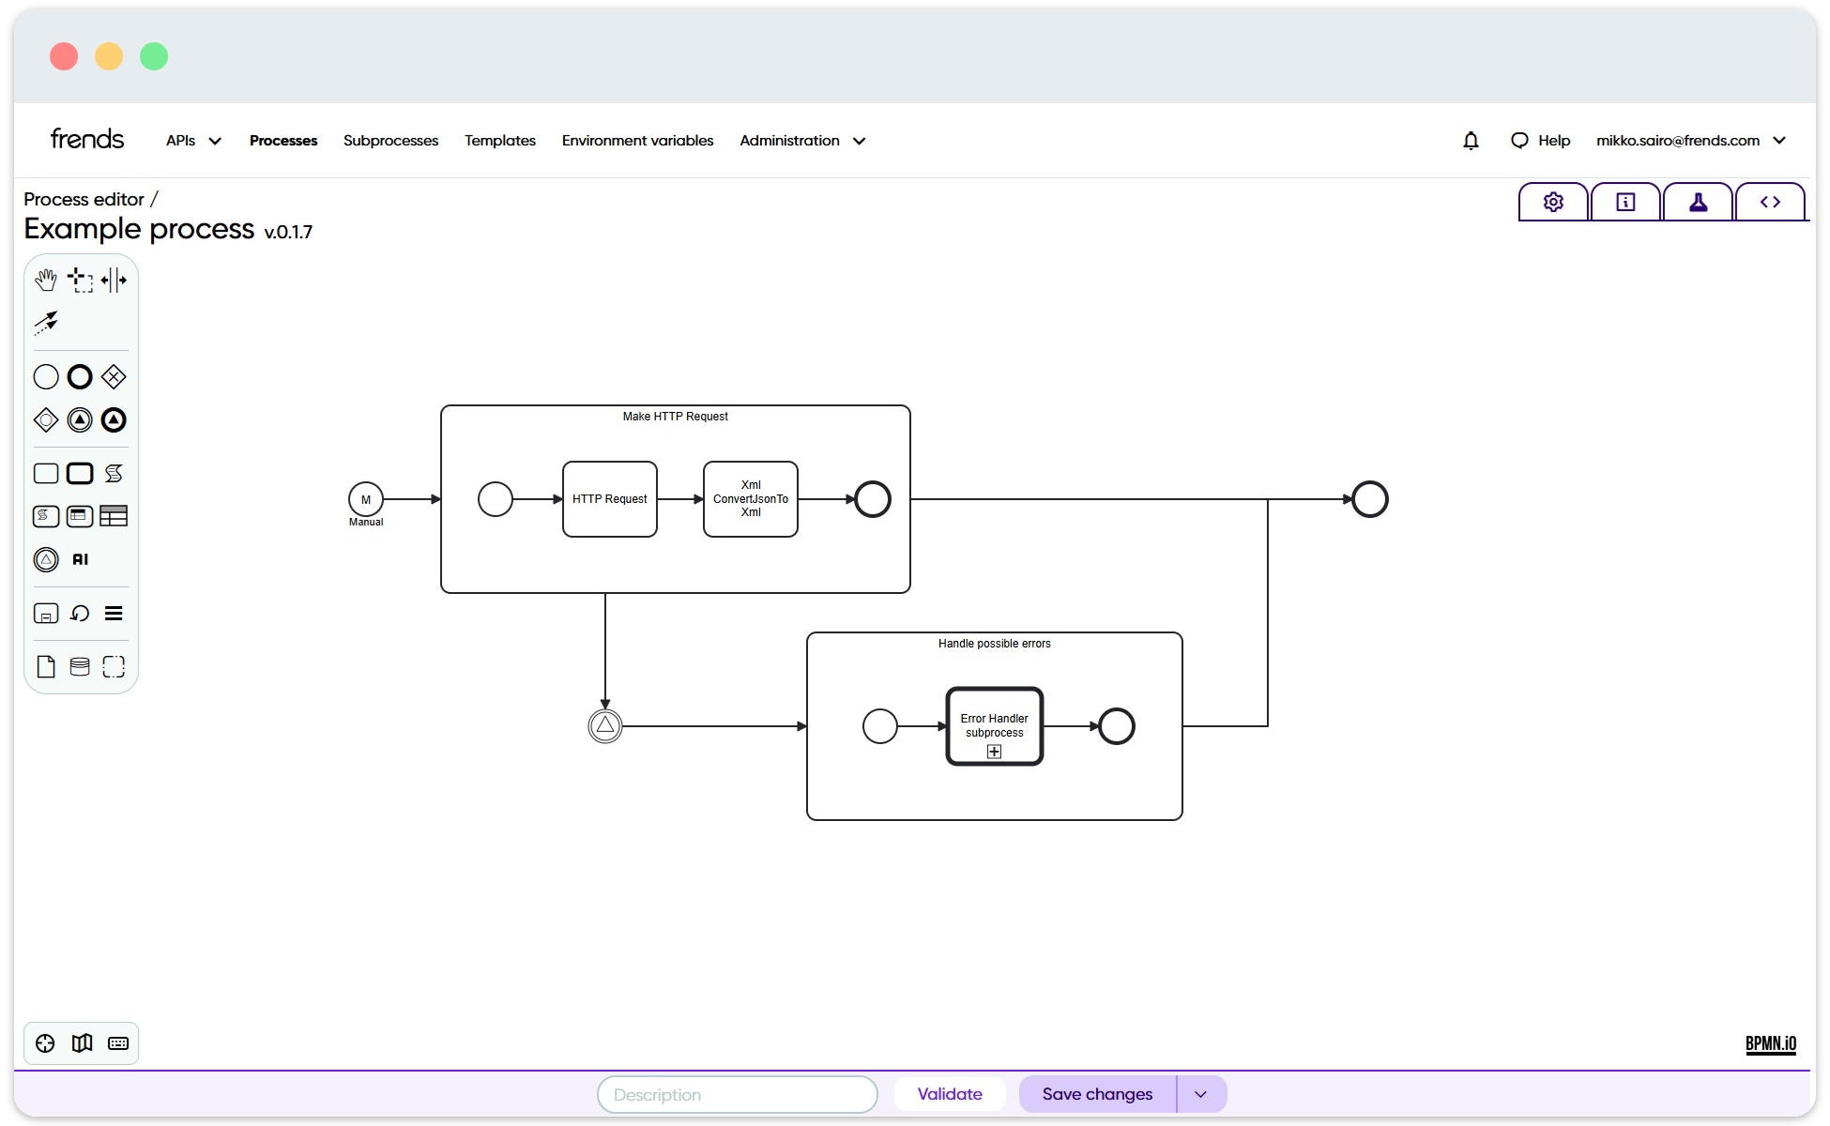
Task: Go to the Subprocesses section
Action: click(390, 140)
